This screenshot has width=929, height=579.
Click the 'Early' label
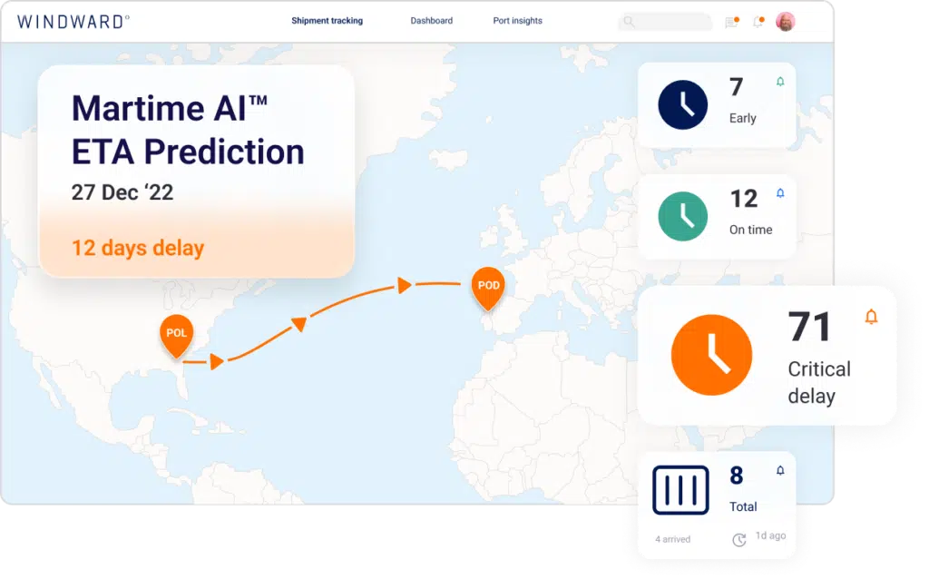742,119
